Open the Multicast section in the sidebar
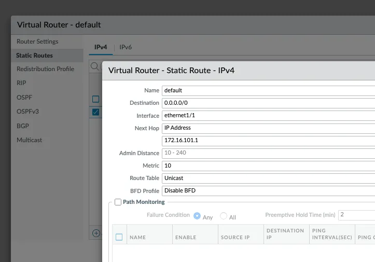Image resolution: width=375 pixels, height=262 pixels. (29, 140)
